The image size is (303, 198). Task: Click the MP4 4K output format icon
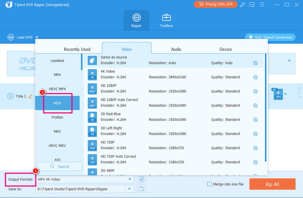coord(278,94)
